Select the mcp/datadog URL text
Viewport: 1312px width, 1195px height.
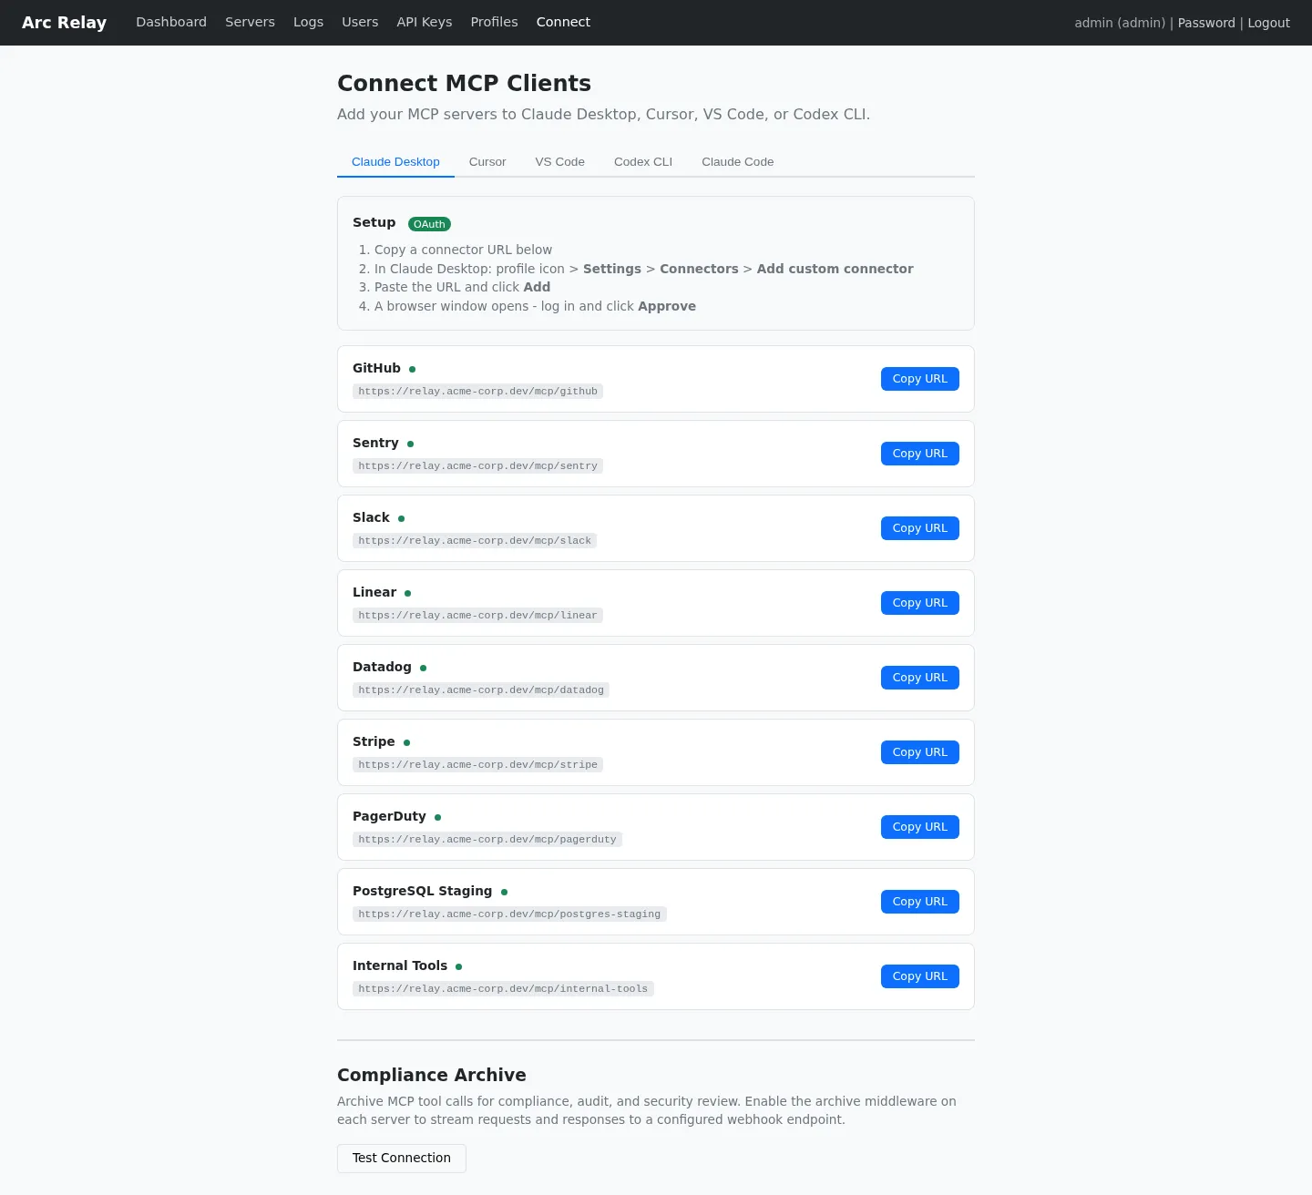pyautogui.click(x=481, y=689)
